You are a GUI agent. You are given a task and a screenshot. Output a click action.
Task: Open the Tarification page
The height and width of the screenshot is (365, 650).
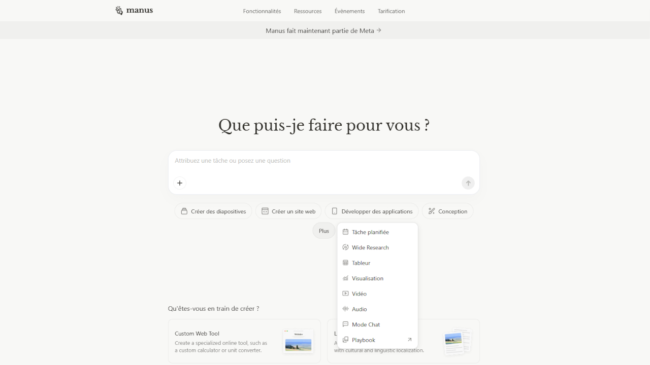click(391, 11)
